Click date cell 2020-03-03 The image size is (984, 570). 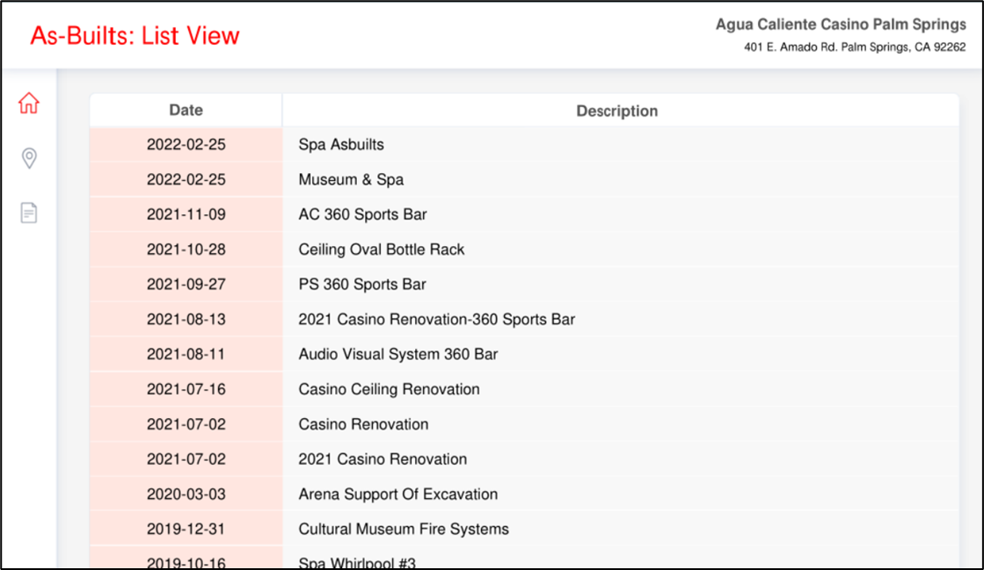pyautogui.click(x=186, y=494)
